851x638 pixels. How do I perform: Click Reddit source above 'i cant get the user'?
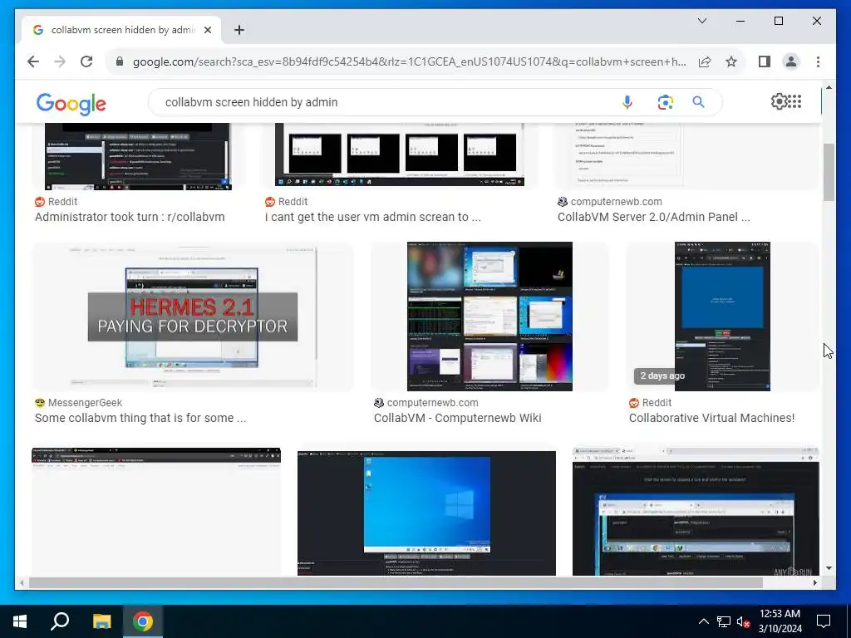[293, 202]
